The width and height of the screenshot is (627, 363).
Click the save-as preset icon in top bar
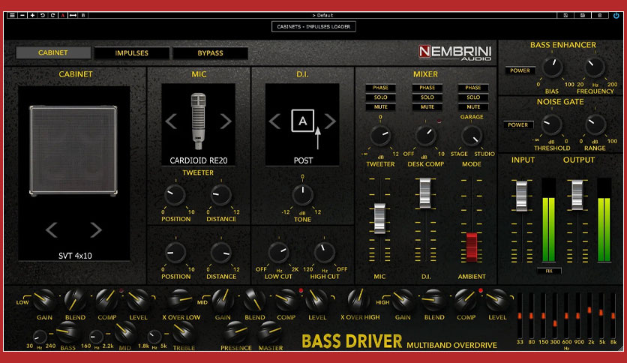click(x=583, y=15)
